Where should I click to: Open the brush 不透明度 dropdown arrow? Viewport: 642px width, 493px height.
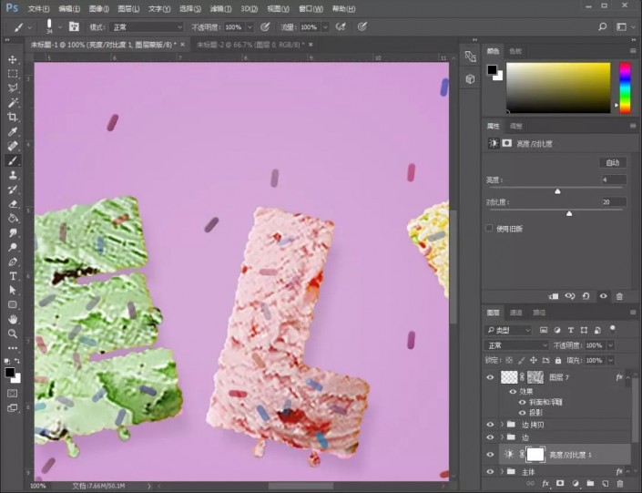pos(250,27)
